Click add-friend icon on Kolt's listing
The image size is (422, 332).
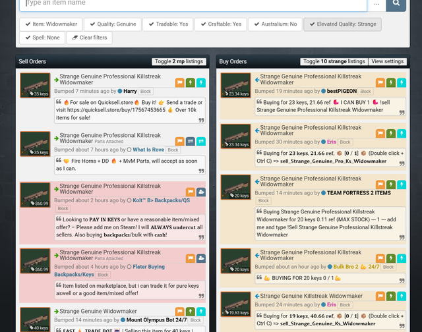pyautogui.click(x=201, y=192)
